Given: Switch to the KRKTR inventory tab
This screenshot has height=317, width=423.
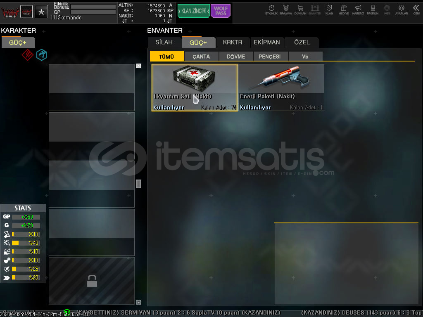Looking at the screenshot, I should 233,43.
